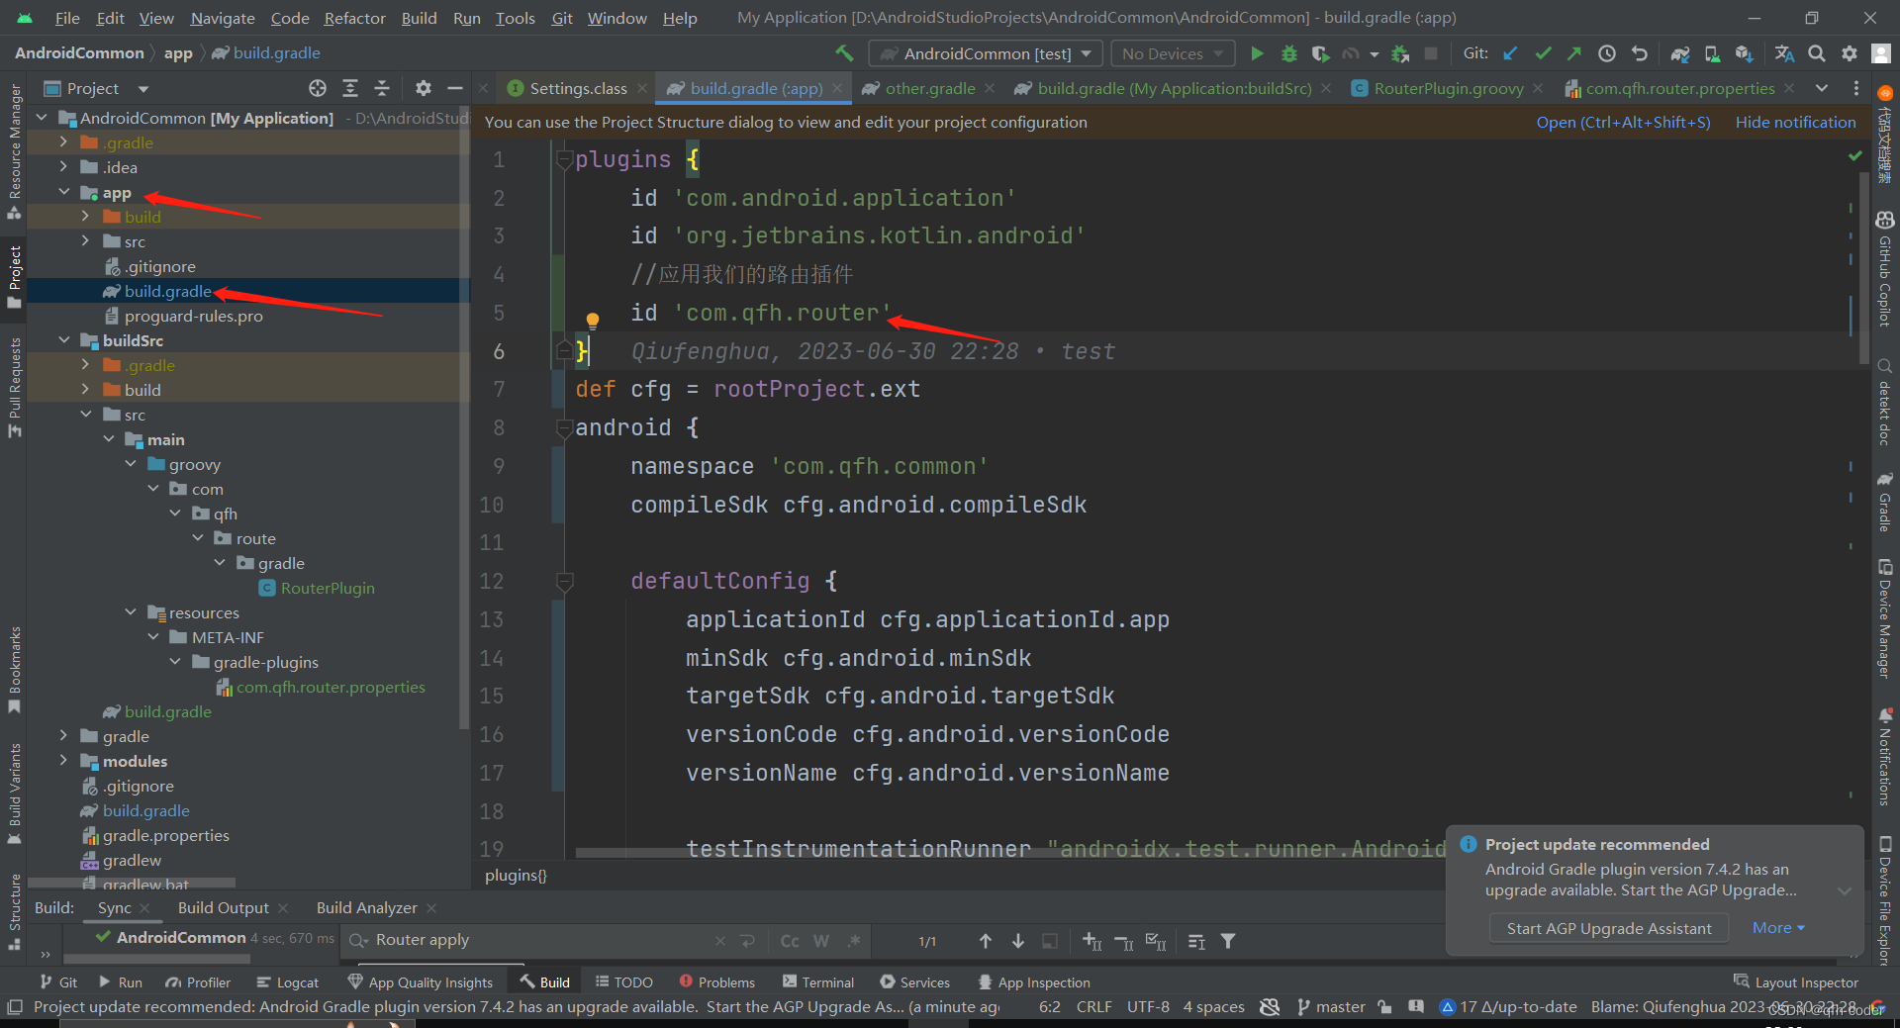Image resolution: width=1900 pixels, height=1028 pixels.
Task: Toggle the read-only lock icon in status bar
Action: click(1384, 1007)
